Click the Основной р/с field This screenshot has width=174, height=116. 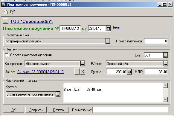[x=135, y=64]
